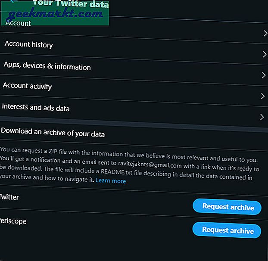The image size is (268, 261).
Task: Click the arrow beside Account history
Action: pyautogui.click(x=265, y=54)
